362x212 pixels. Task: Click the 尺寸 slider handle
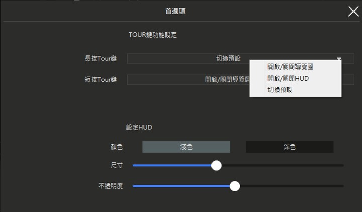(216, 165)
